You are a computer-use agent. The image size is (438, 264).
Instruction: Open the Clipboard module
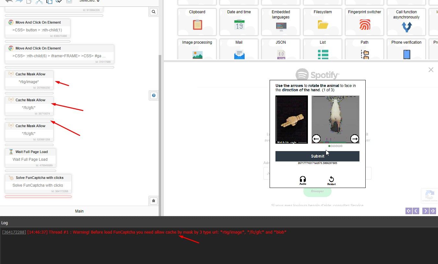pyautogui.click(x=197, y=22)
